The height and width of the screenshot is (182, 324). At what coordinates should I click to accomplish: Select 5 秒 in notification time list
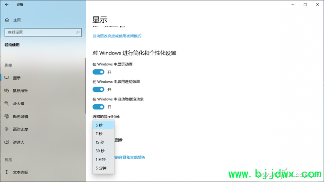(x=104, y=125)
